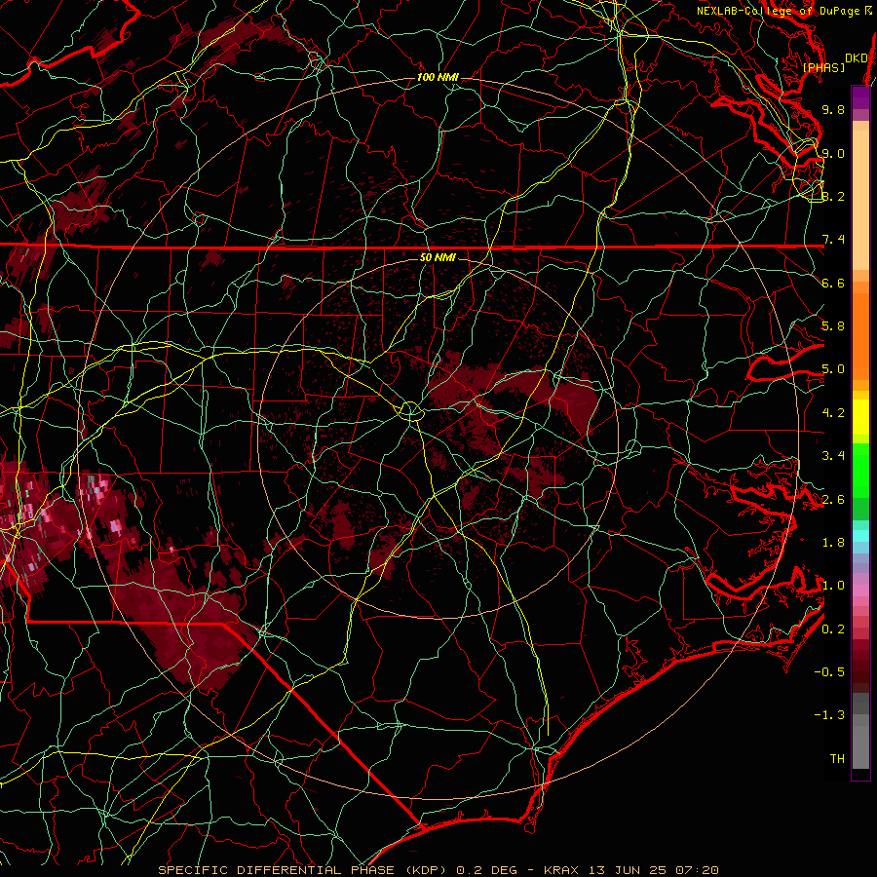Pick the purple top segment of the color bar
Viewport: 877px width, 877px height.
pyautogui.click(x=860, y=97)
